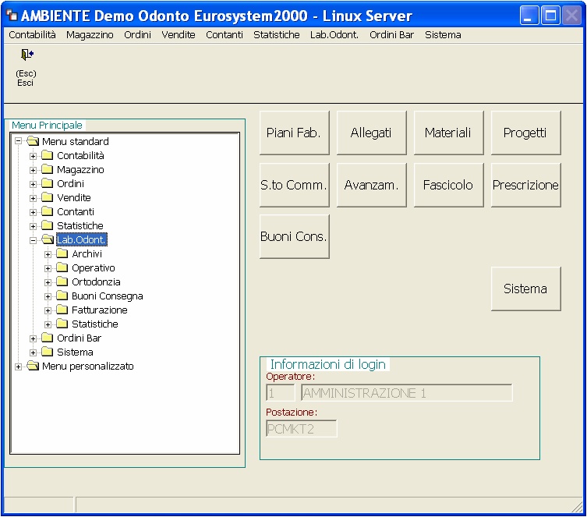Click the Allegati button
The height and width of the screenshot is (517, 587).
371,133
